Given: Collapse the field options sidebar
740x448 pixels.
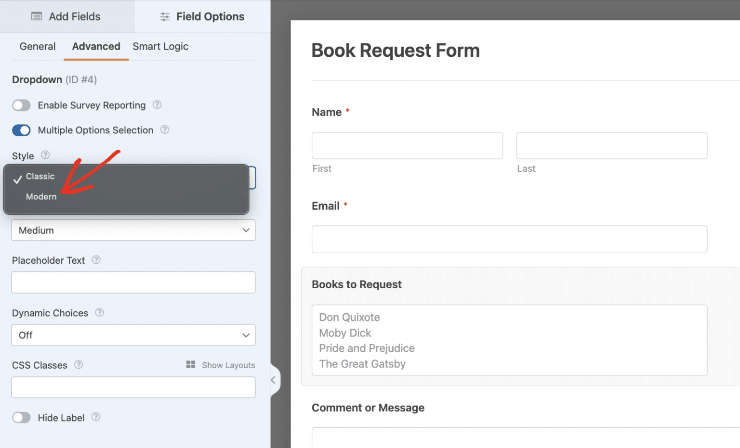Looking at the screenshot, I should 273,380.
